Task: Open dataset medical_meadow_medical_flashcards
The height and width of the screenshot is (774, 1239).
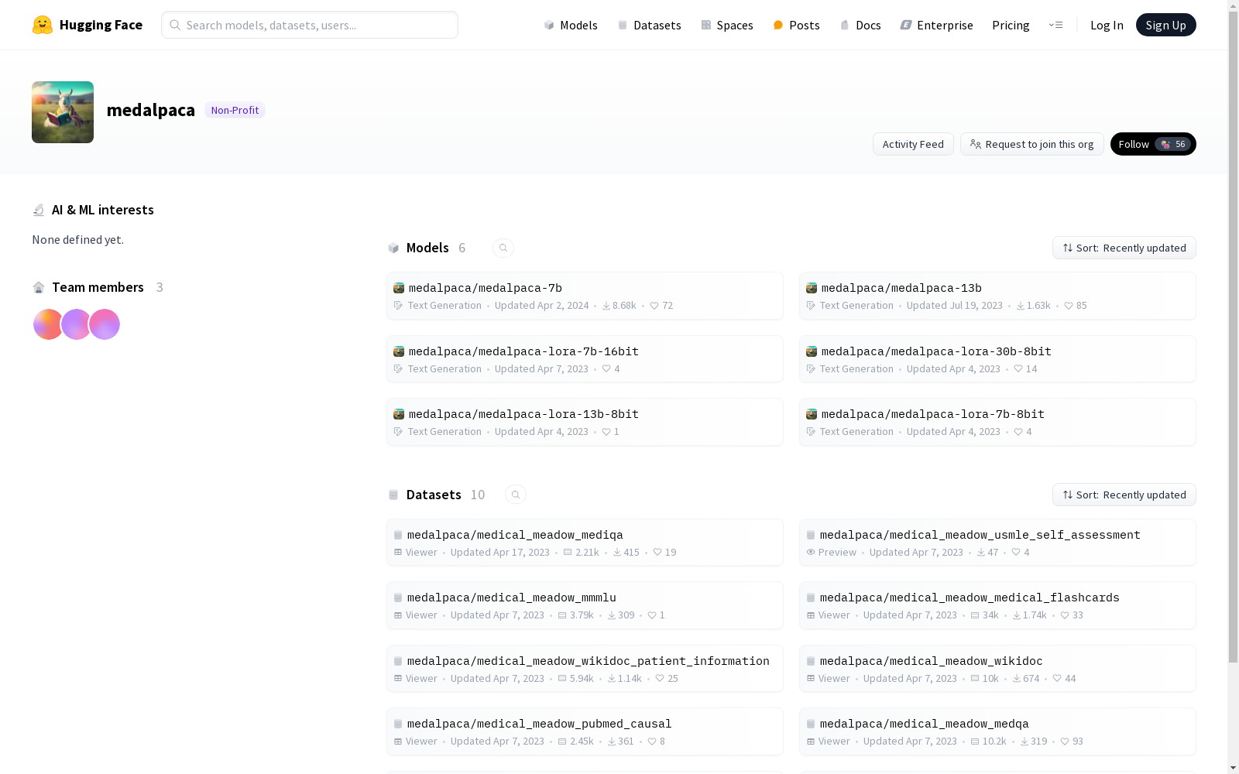Action: [997, 605]
